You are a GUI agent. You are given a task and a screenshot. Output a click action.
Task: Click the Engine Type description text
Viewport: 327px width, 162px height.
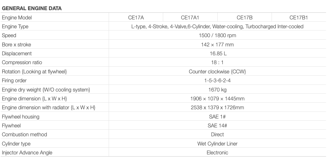click(x=217, y=27)
